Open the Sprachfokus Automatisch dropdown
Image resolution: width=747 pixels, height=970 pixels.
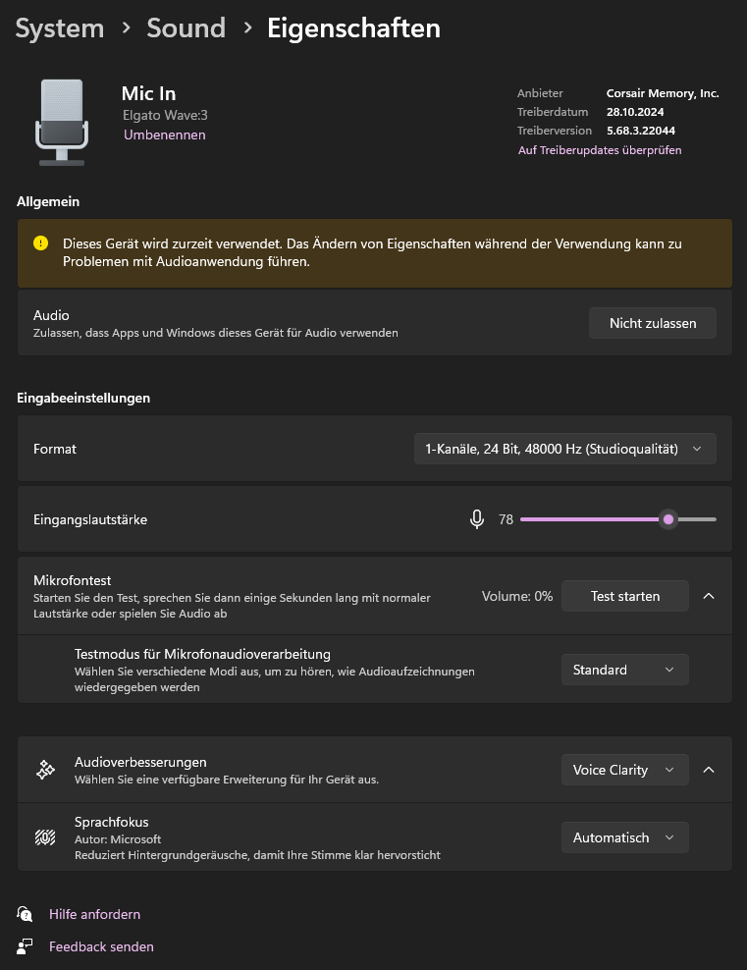click(x=624, y=837)
